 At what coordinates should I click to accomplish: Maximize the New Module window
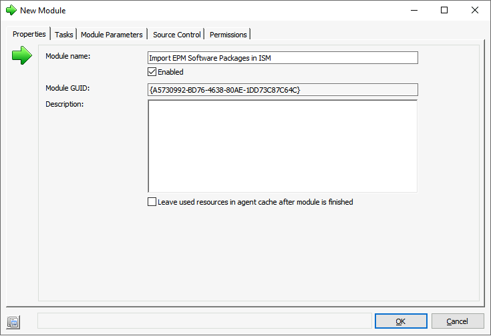tap(444, 10)
